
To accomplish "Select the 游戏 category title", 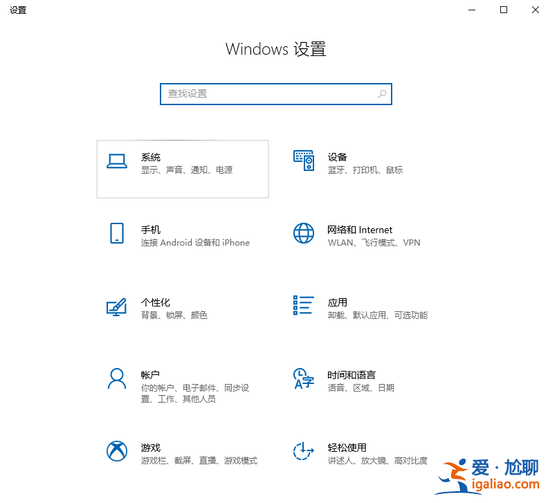I will pyautogui.click(x=151, y=448).
